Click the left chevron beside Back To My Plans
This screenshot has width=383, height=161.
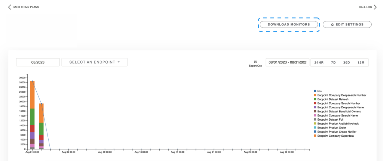tap(10, 7)
